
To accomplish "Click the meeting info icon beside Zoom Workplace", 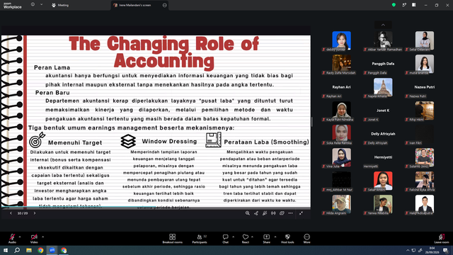I will (33, 5).
